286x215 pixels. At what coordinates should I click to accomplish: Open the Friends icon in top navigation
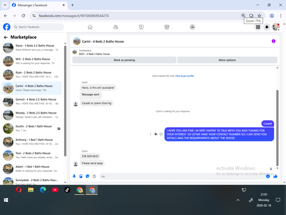click(116, 27)
